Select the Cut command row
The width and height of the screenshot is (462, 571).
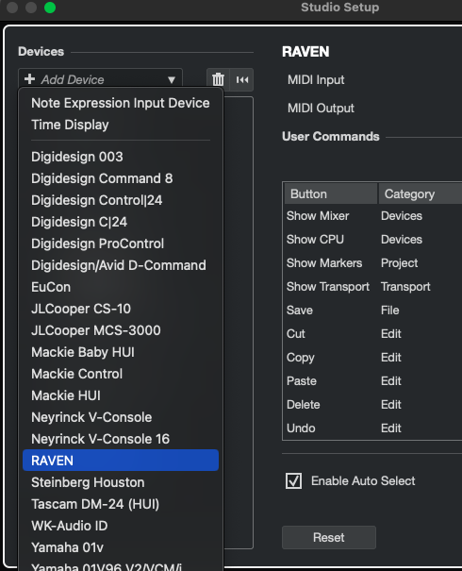(x=372, y=333)
